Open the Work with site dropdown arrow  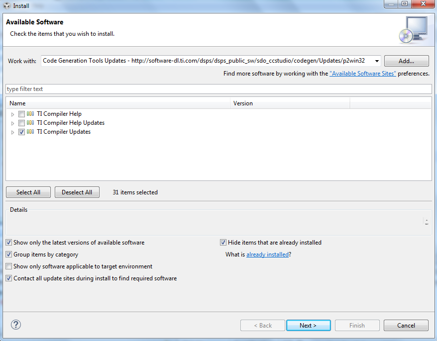click(377, 61)
